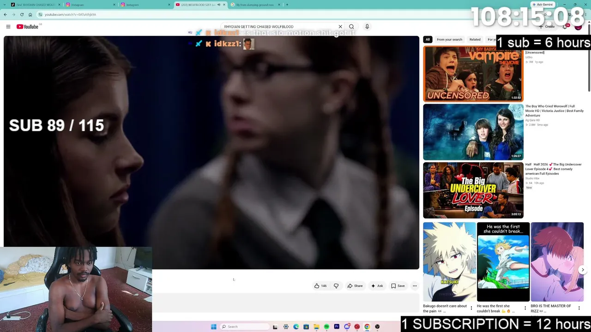Click the address bar youtube.com URL

(71, 15)
